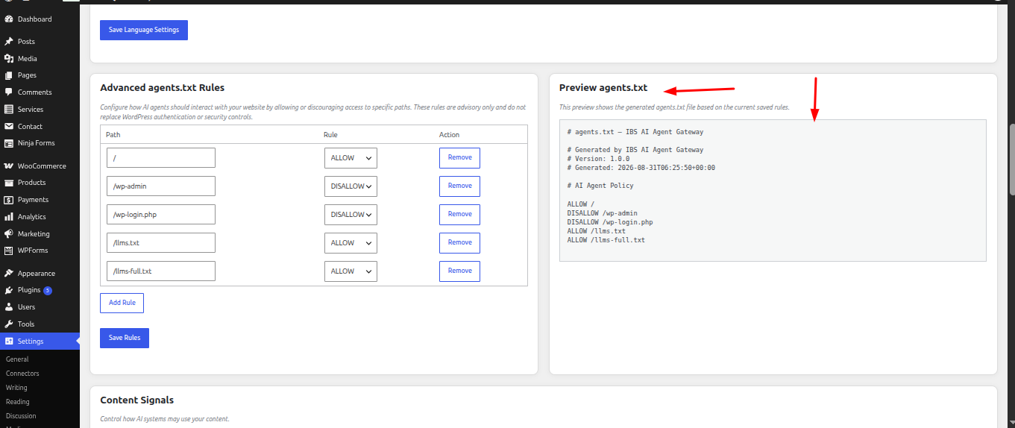Select the Tools wrench icon

point(9,324)
